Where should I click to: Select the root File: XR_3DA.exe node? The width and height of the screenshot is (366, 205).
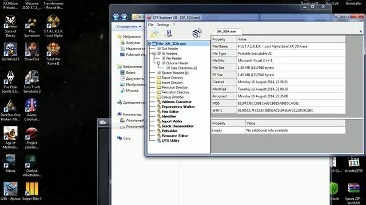coord(172,44)
